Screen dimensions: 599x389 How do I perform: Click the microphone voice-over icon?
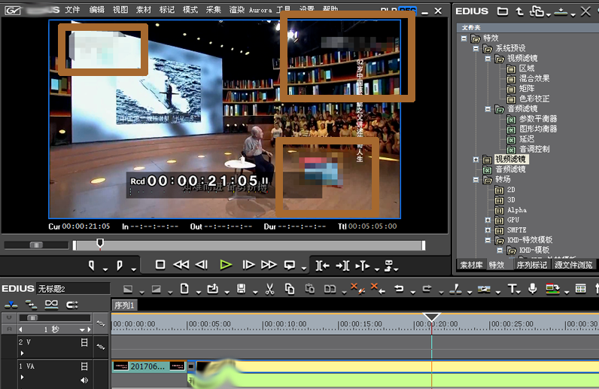[x=533, y=289]
